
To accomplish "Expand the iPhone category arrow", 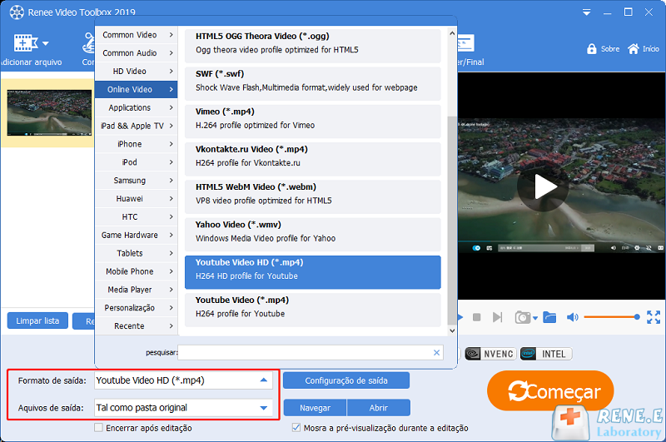I will (171, 144).
